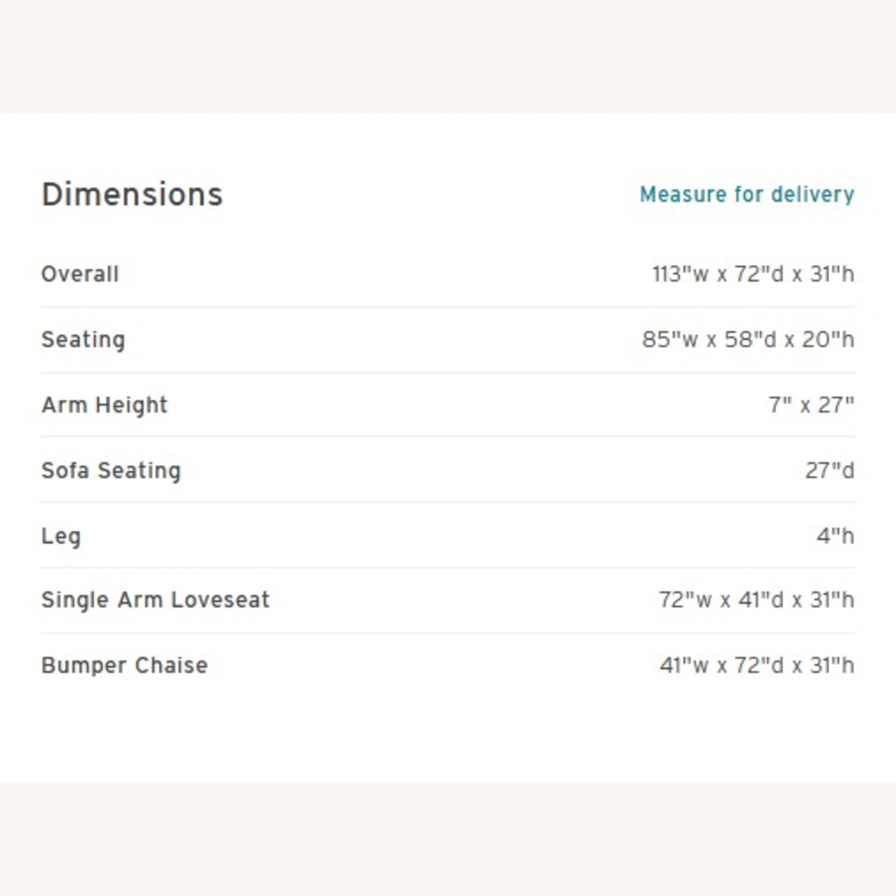896x896 pixels.
Task: Open the Measure for delivery link
Action: pos(747,195)
